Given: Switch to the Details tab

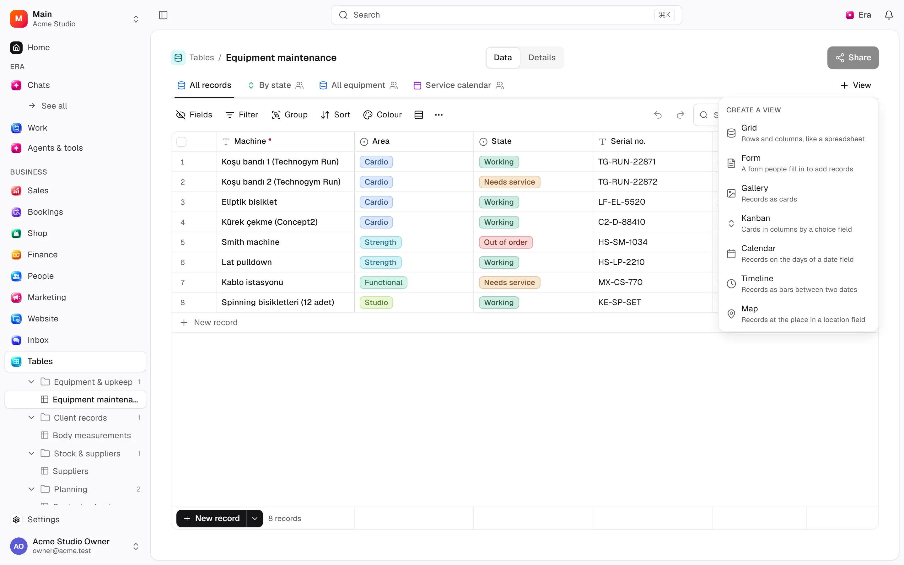Looking at the screenshot, I should 542,57.
